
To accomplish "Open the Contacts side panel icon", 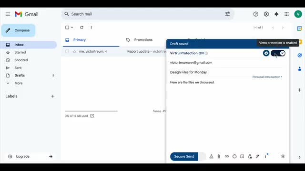I will click(x=300, y=69).
